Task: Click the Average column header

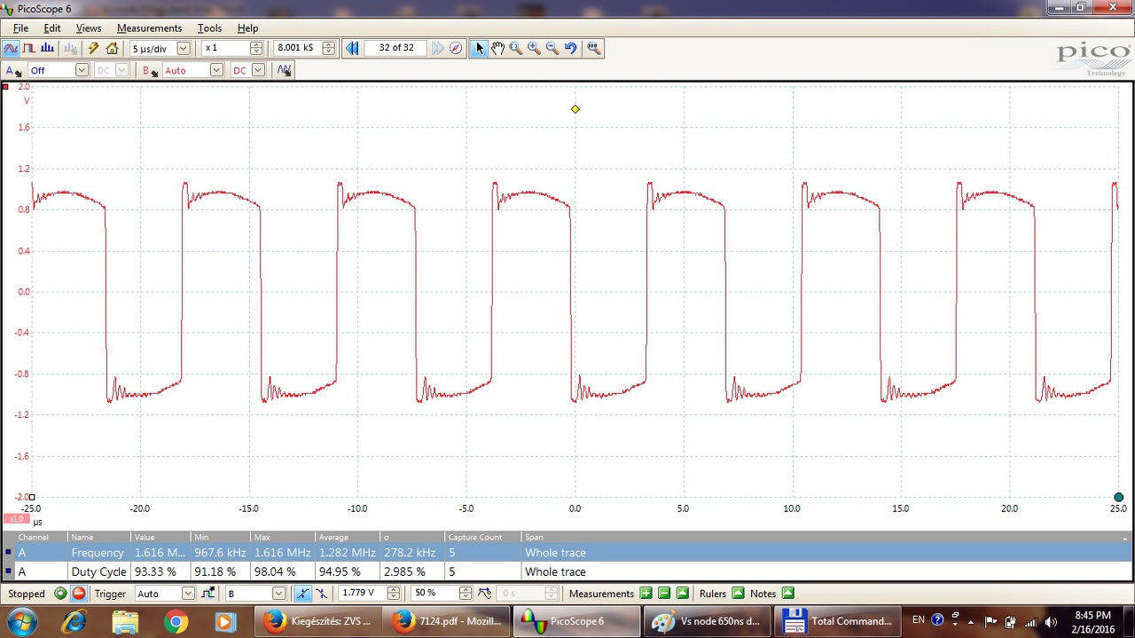Action: 348,537
